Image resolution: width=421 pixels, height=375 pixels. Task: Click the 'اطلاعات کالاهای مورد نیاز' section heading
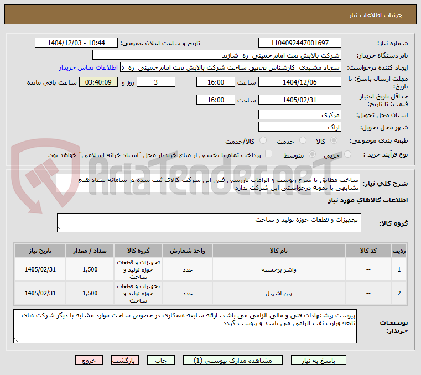(368, 200)
